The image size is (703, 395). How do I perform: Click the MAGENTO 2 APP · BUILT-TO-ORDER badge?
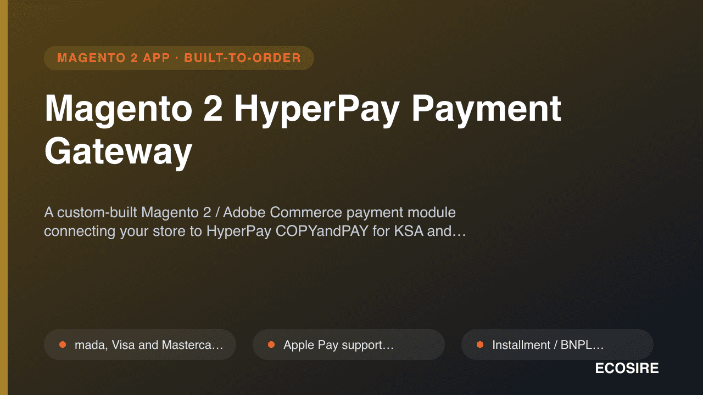click(179, 58)
